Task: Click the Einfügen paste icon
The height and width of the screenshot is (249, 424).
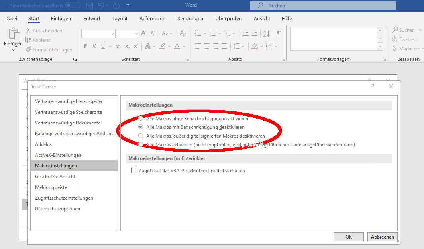Action: point(14,35)
